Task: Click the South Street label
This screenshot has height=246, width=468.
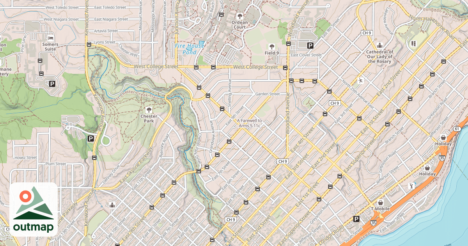Action: click(x=353, y=235)
